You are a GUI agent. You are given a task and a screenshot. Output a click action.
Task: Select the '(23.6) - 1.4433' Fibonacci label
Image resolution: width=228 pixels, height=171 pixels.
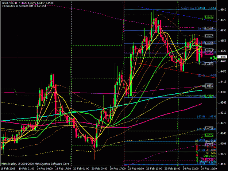[x=207, y=75]
